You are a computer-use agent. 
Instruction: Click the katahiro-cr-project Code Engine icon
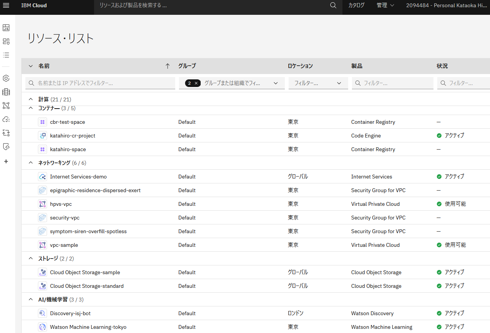click(x=42, y=136)
